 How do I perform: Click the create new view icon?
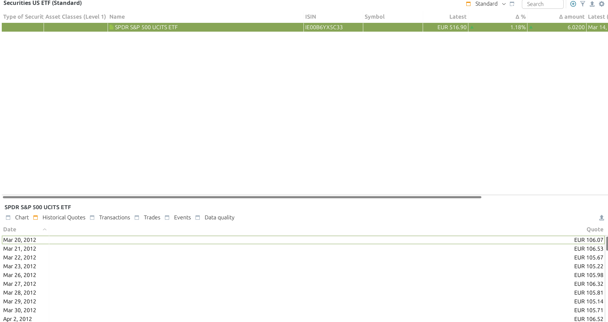[x=512, y=4]
